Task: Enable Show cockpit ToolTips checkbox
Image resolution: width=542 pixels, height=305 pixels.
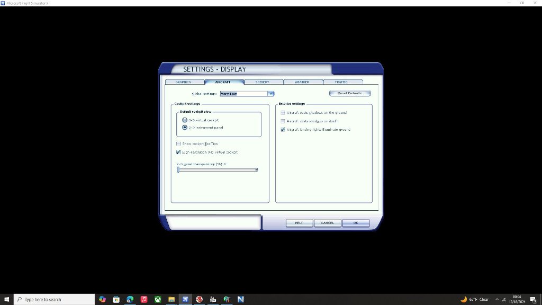Action: coord(178,143)
